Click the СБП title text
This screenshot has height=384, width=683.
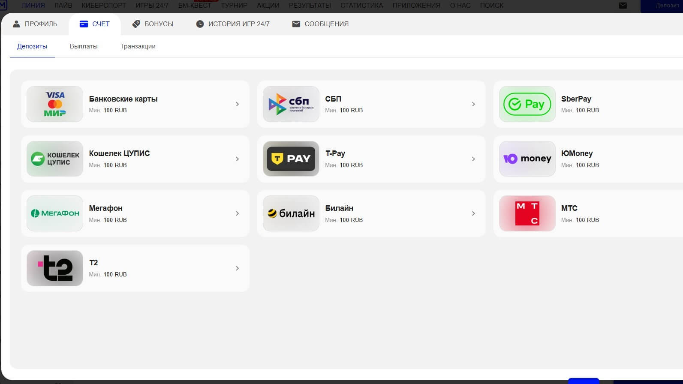tap(333, 99)
